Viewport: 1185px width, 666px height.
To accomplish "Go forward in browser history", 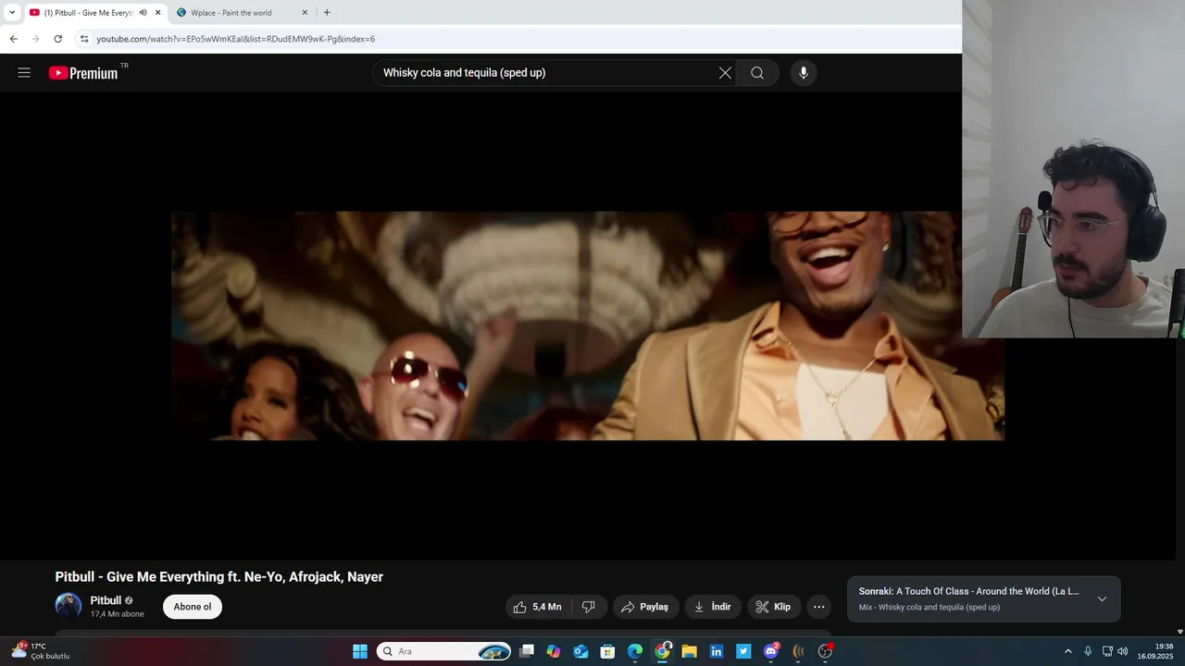I will coord(35,39).
